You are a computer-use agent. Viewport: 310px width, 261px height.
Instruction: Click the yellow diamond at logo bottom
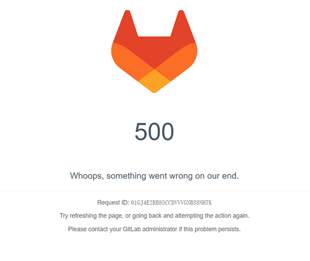[x=154, y=81]
